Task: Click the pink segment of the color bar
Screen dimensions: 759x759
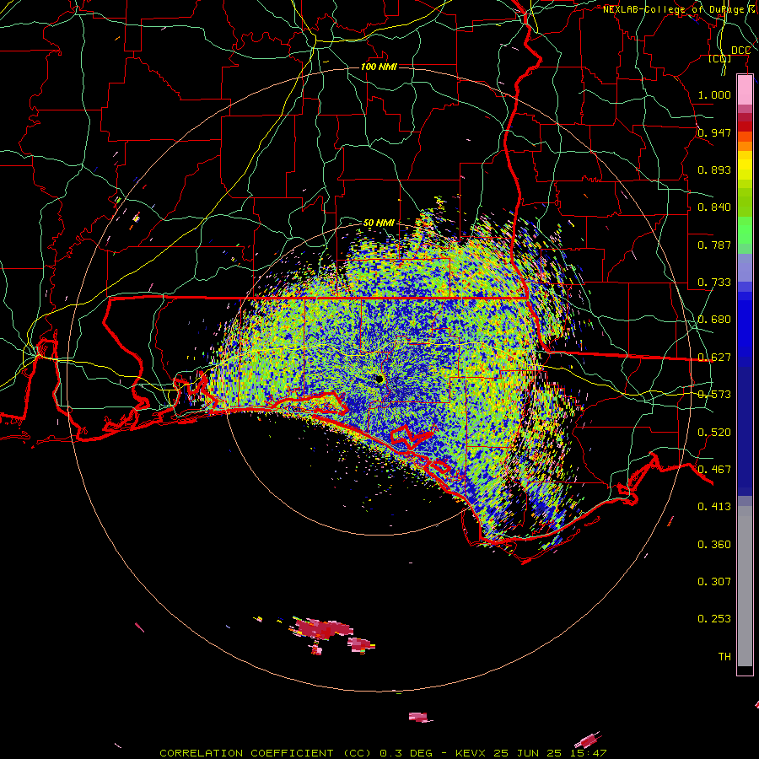Action: [745, 90]
